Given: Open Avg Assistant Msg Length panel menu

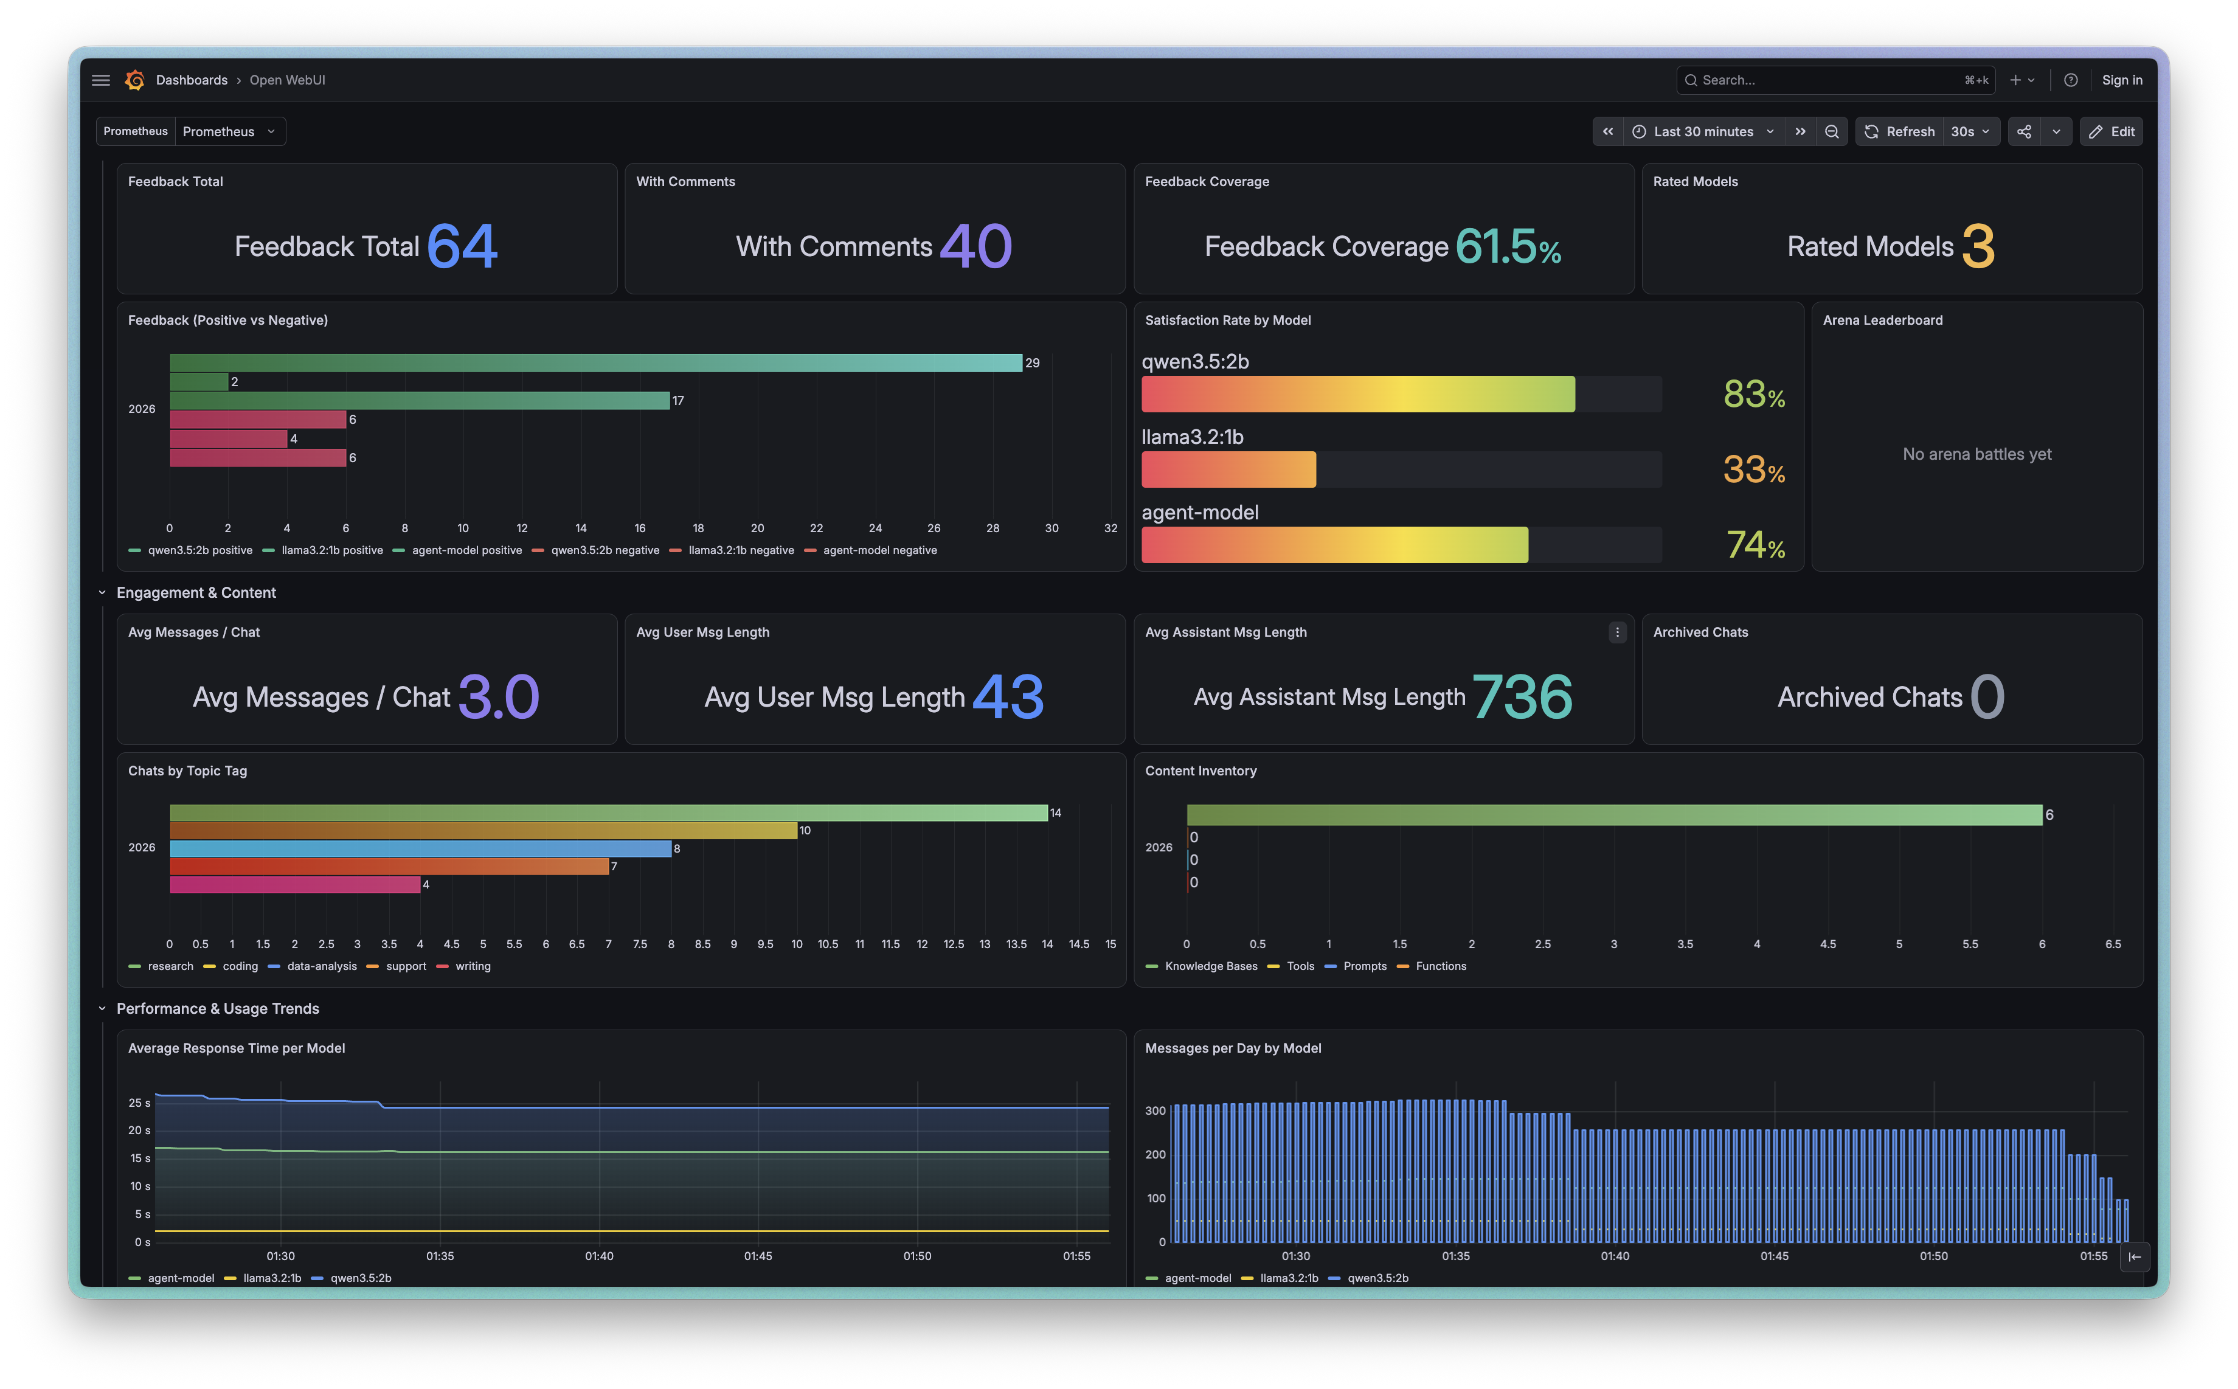Looking at the screenshot, I should coord(1617,632).
